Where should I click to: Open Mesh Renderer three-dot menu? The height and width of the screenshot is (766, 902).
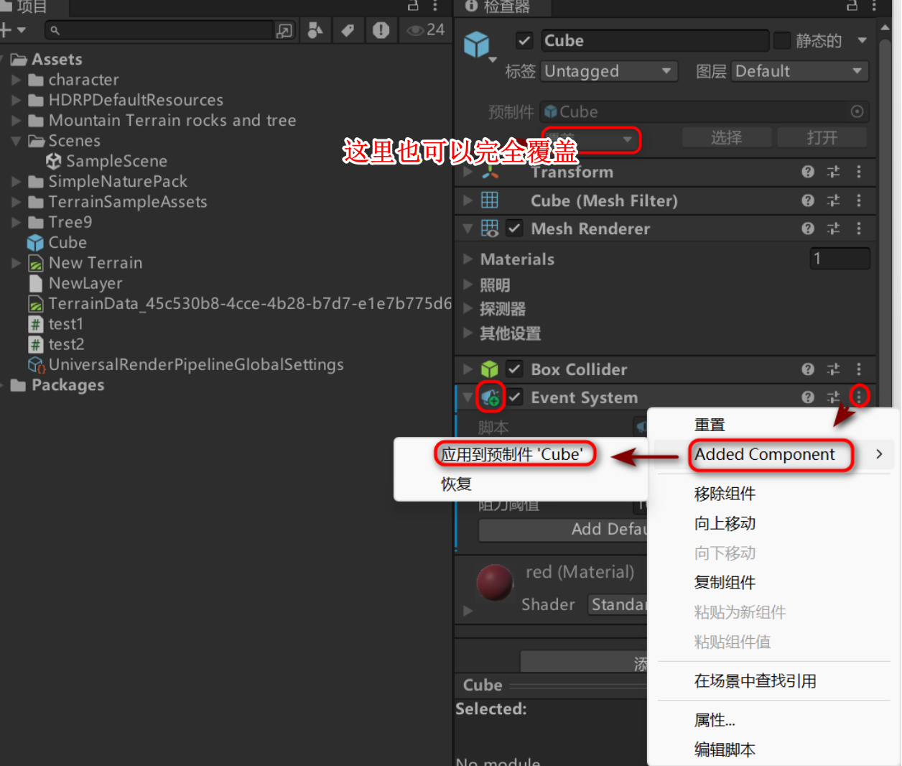coord(859,229)
